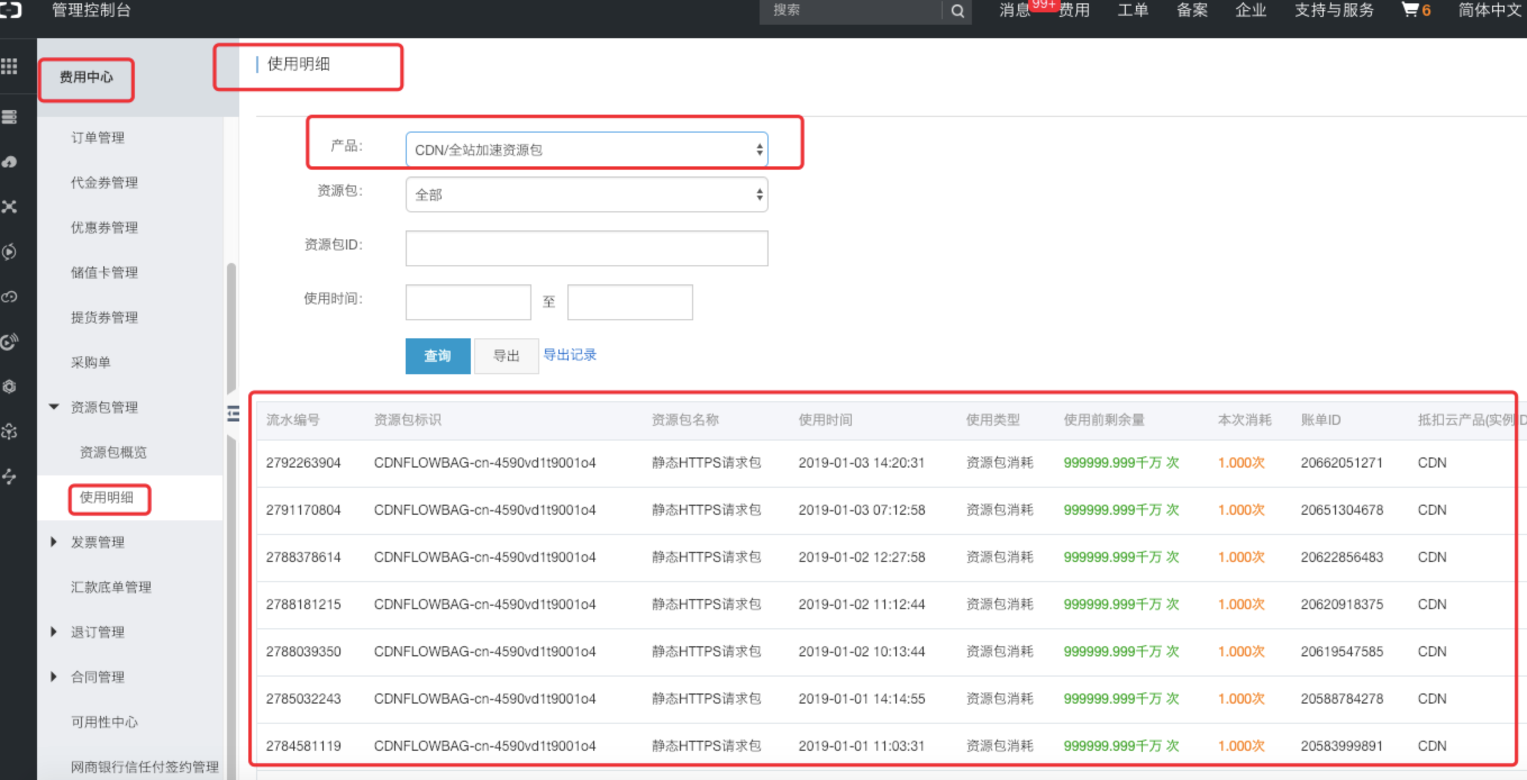1527x780 pixels.
Task: Open 备案 in the top bar
Action: (x=1192, y=10)
